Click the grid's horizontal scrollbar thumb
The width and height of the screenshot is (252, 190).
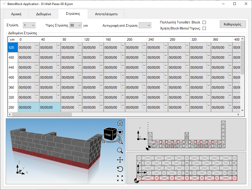point(42,114)
